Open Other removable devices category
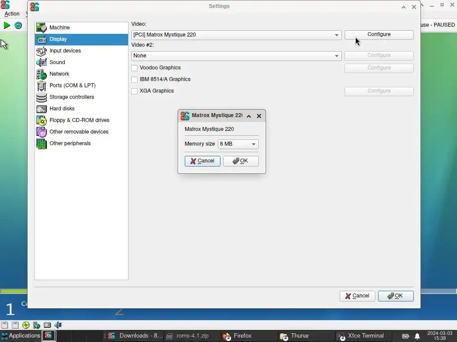457x342 pixels. coord(81,132)
